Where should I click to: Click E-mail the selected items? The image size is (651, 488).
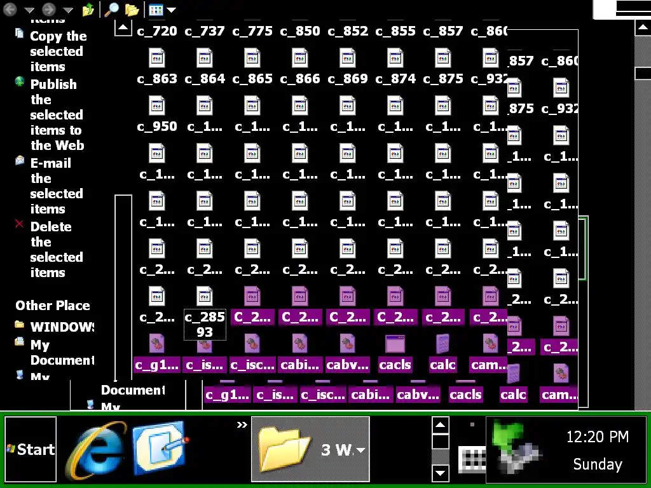click(x=57, y=186)
